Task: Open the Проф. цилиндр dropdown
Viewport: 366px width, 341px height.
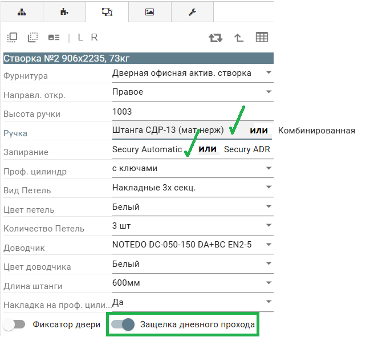Action: coord(193,169)
